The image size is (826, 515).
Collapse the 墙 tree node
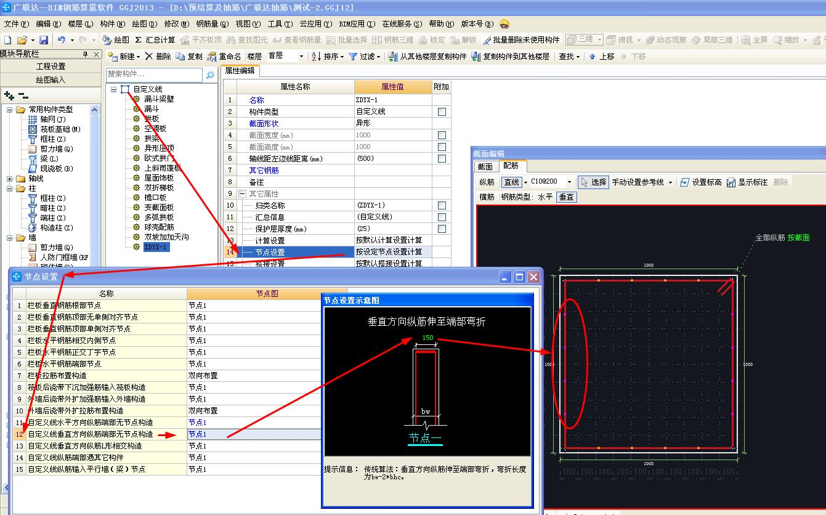(x=10, y=238)
